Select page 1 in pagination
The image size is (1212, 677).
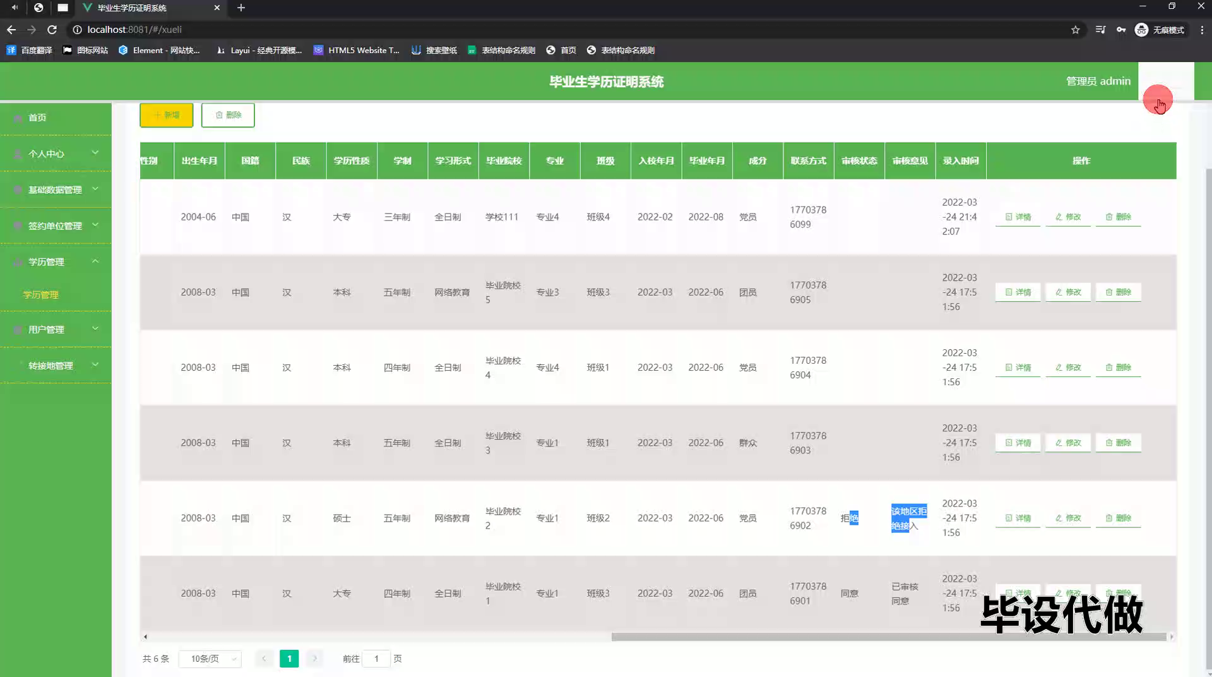click(x=289, y=659)
